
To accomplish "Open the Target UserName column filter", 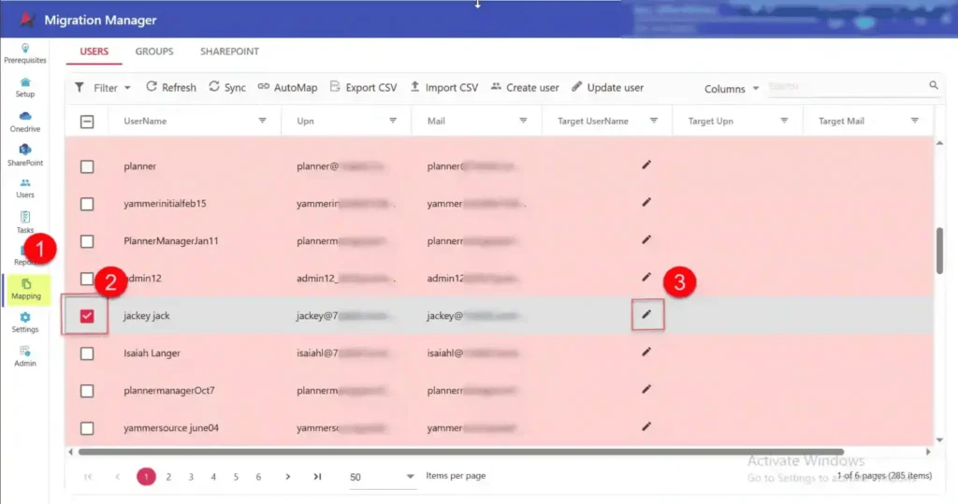I will coord(654,121).
